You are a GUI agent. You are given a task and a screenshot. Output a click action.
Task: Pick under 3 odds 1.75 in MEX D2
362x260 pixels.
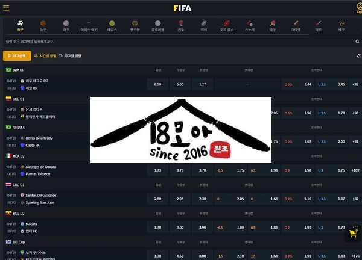pyautogui.click(x=331, y=170)
